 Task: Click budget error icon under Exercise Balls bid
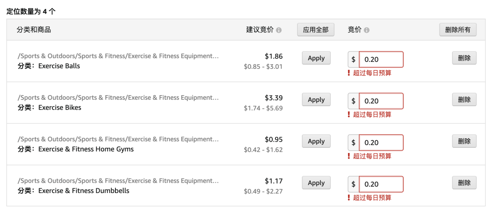coord(349,73)
